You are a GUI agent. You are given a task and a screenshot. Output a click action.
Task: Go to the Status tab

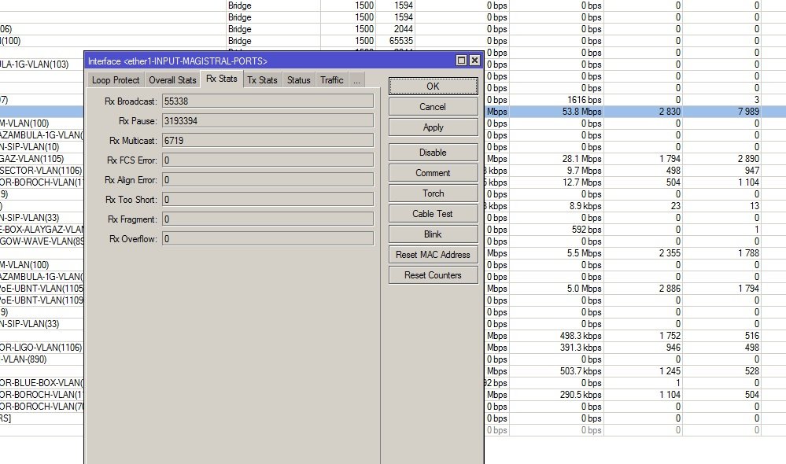pyautogui.click(x=299, y=80)
